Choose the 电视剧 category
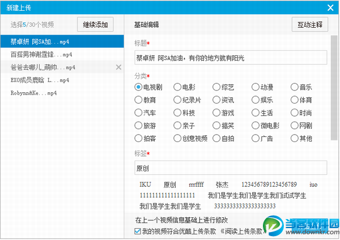340x240 pixels. [x=148, y=87]
